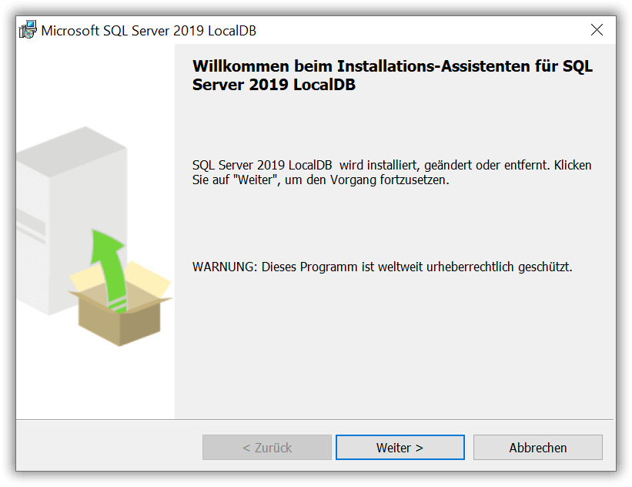Click the open yellow box flap on the right
Screen dimensions: 632x487
149,279
